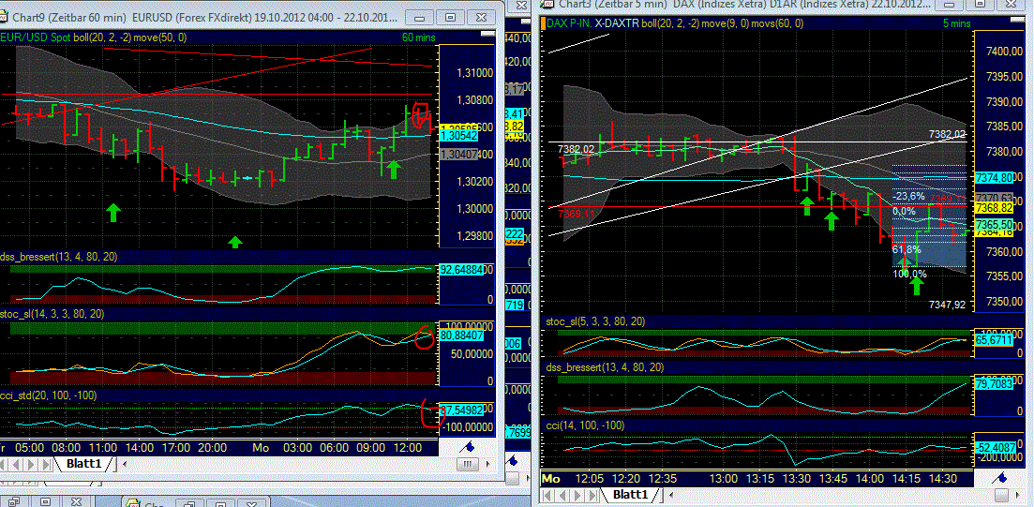
Task: Select the EUR/USD Spot instrument label
Action: pos(35,37)
